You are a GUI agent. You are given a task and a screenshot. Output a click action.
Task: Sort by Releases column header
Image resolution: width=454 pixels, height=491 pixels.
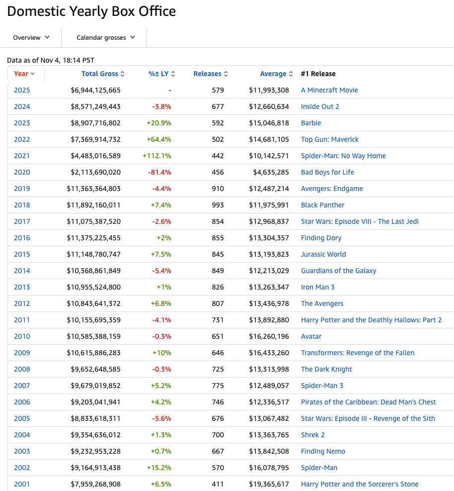click(x=210, y=74)
